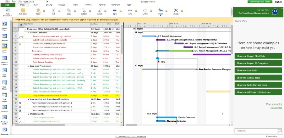This screenshot has width=284, height=138.
Task: Collapse the Long Lead Procurement group
Action: coord(28,66)
